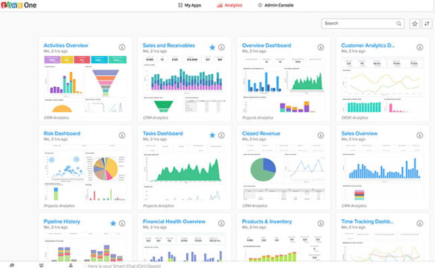The width and height of the screenshot is (435, 268).
Task: Show favorites with the star filter button
Action: (414, 24)
